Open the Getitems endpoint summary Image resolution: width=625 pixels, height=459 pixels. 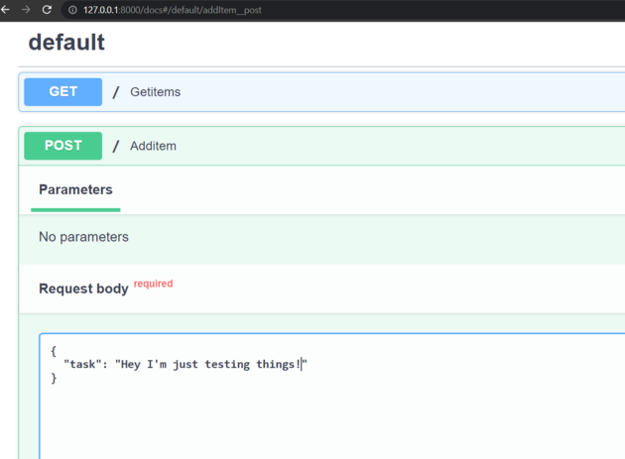click(x=155, y=91)
